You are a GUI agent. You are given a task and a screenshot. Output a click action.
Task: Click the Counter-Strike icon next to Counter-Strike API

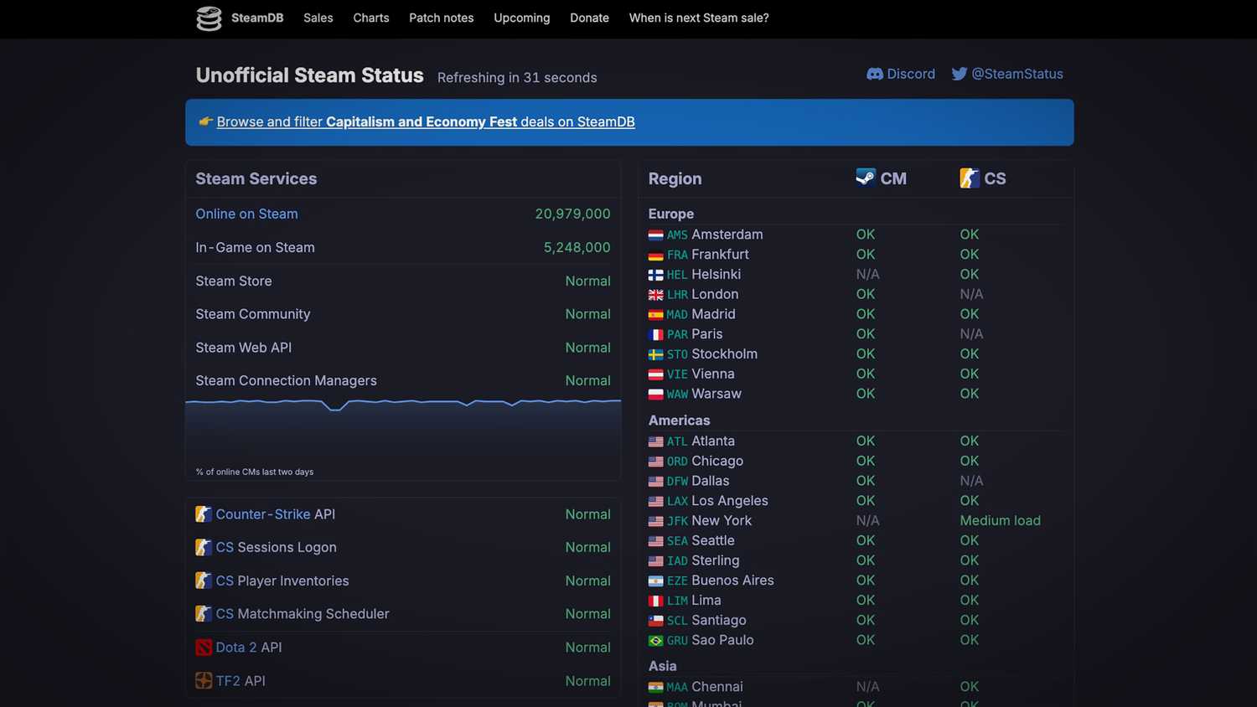[204, 513]
